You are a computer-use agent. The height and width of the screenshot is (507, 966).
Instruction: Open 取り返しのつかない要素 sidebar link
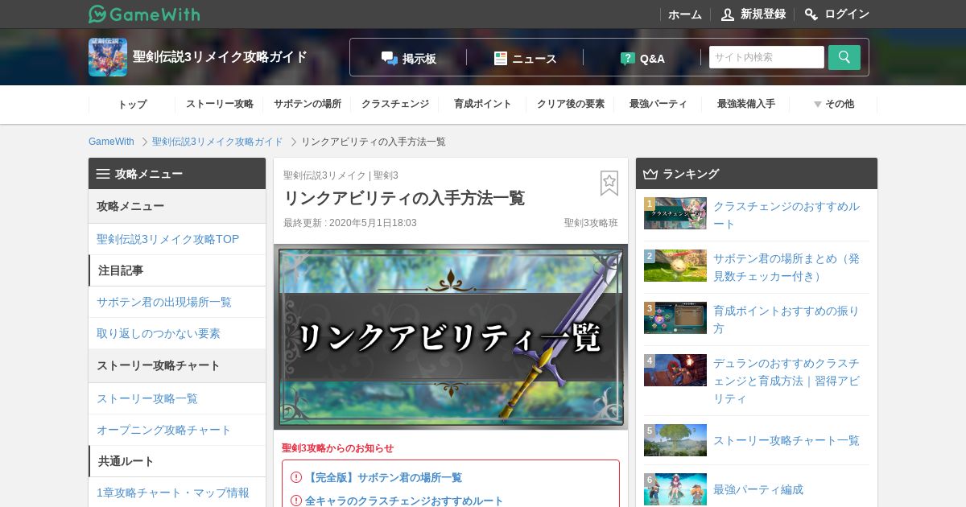(159, 333)
